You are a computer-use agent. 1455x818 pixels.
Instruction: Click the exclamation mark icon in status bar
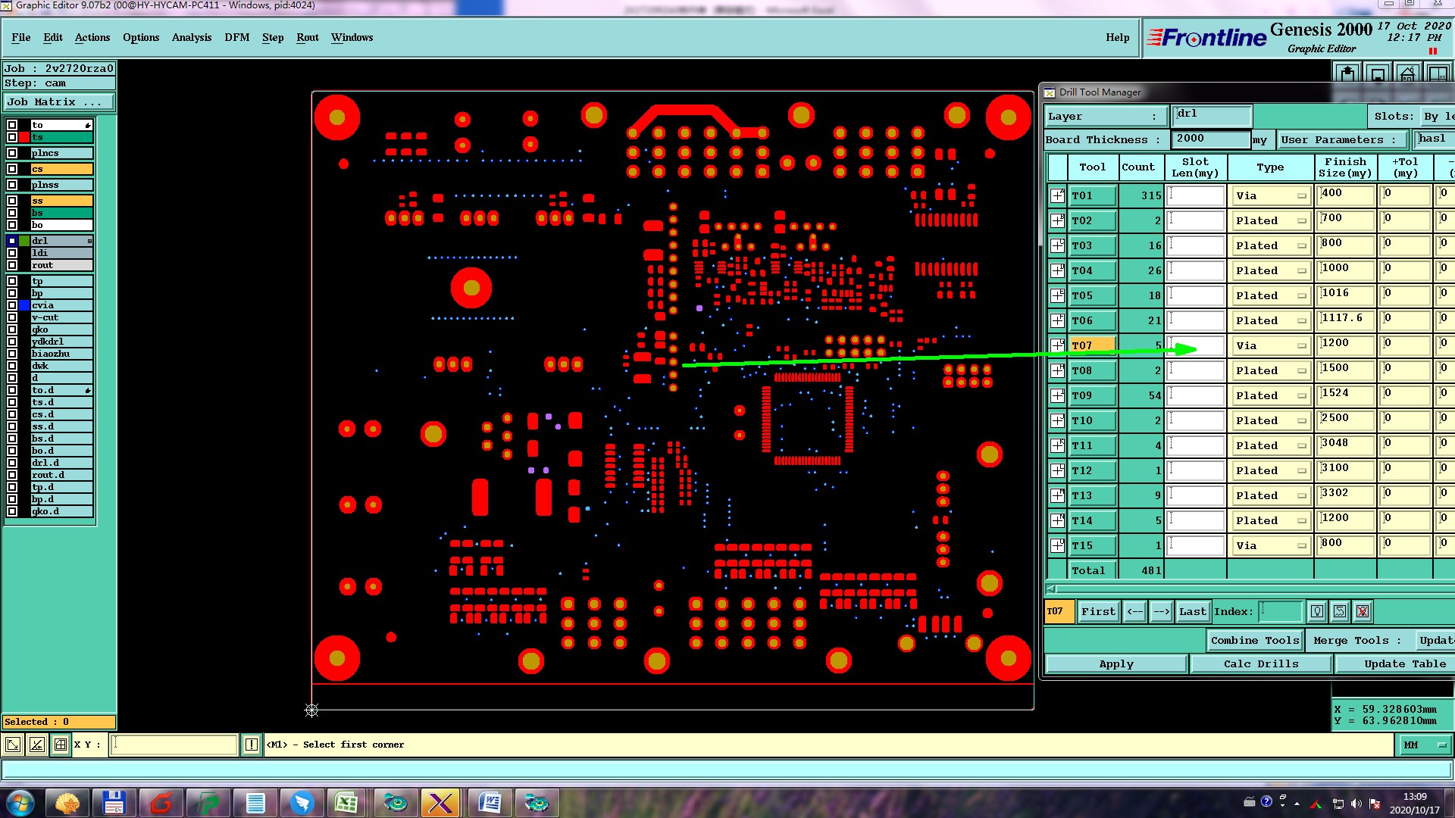click(252, 745)
